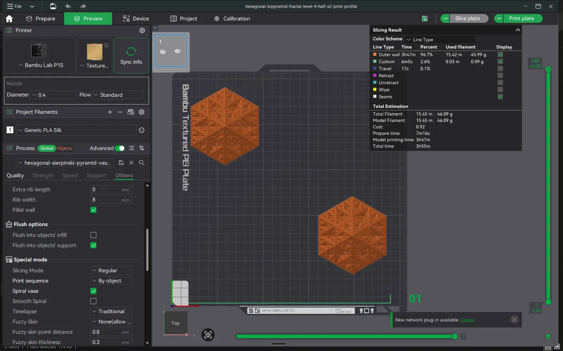Open the network plug-in Details link
Viewport: 563px width, 351px height.
coord(467,320)
